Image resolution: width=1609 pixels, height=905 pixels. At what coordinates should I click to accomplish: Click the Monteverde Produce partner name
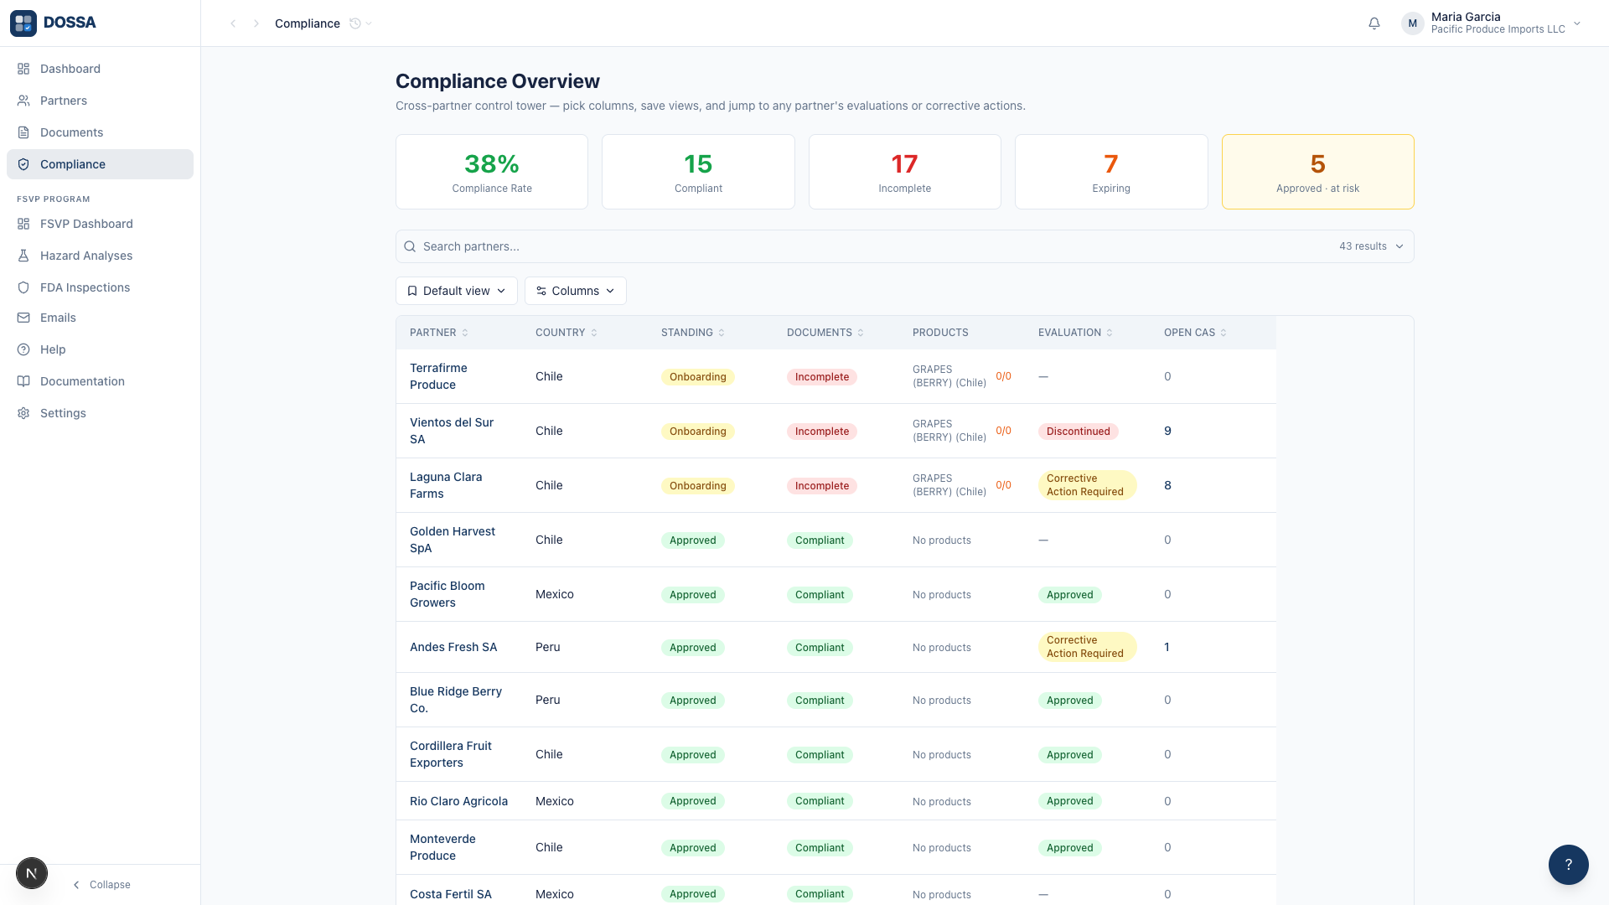[442, 847]
